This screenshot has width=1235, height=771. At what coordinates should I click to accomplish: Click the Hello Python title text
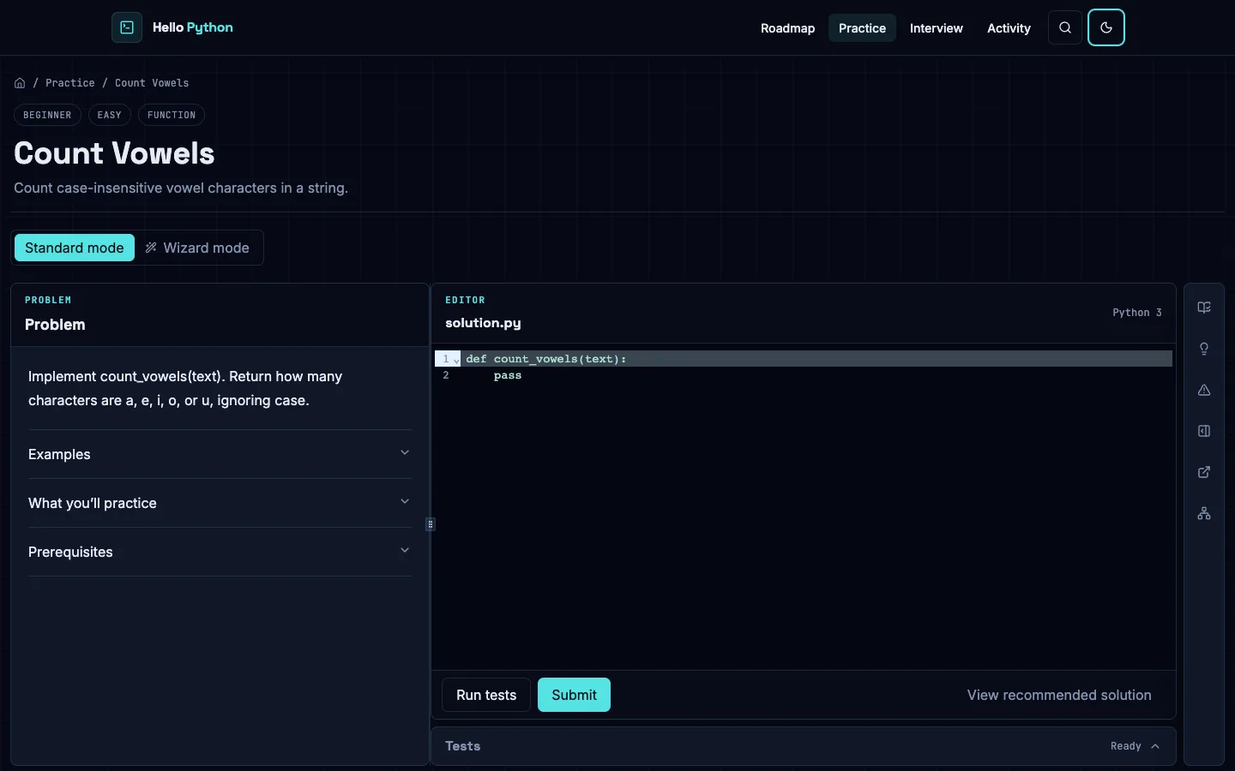[193, 27]
